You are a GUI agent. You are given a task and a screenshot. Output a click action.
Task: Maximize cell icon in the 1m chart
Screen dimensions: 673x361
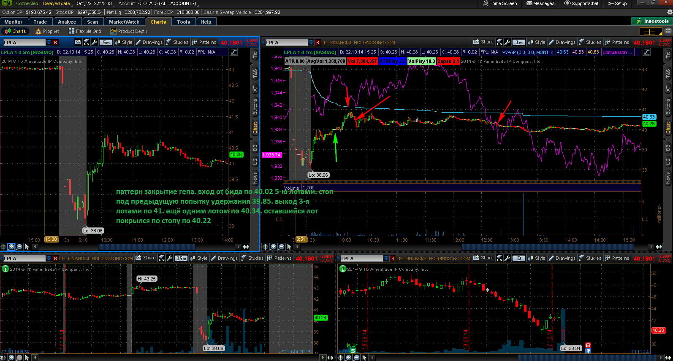click(499, 42)
